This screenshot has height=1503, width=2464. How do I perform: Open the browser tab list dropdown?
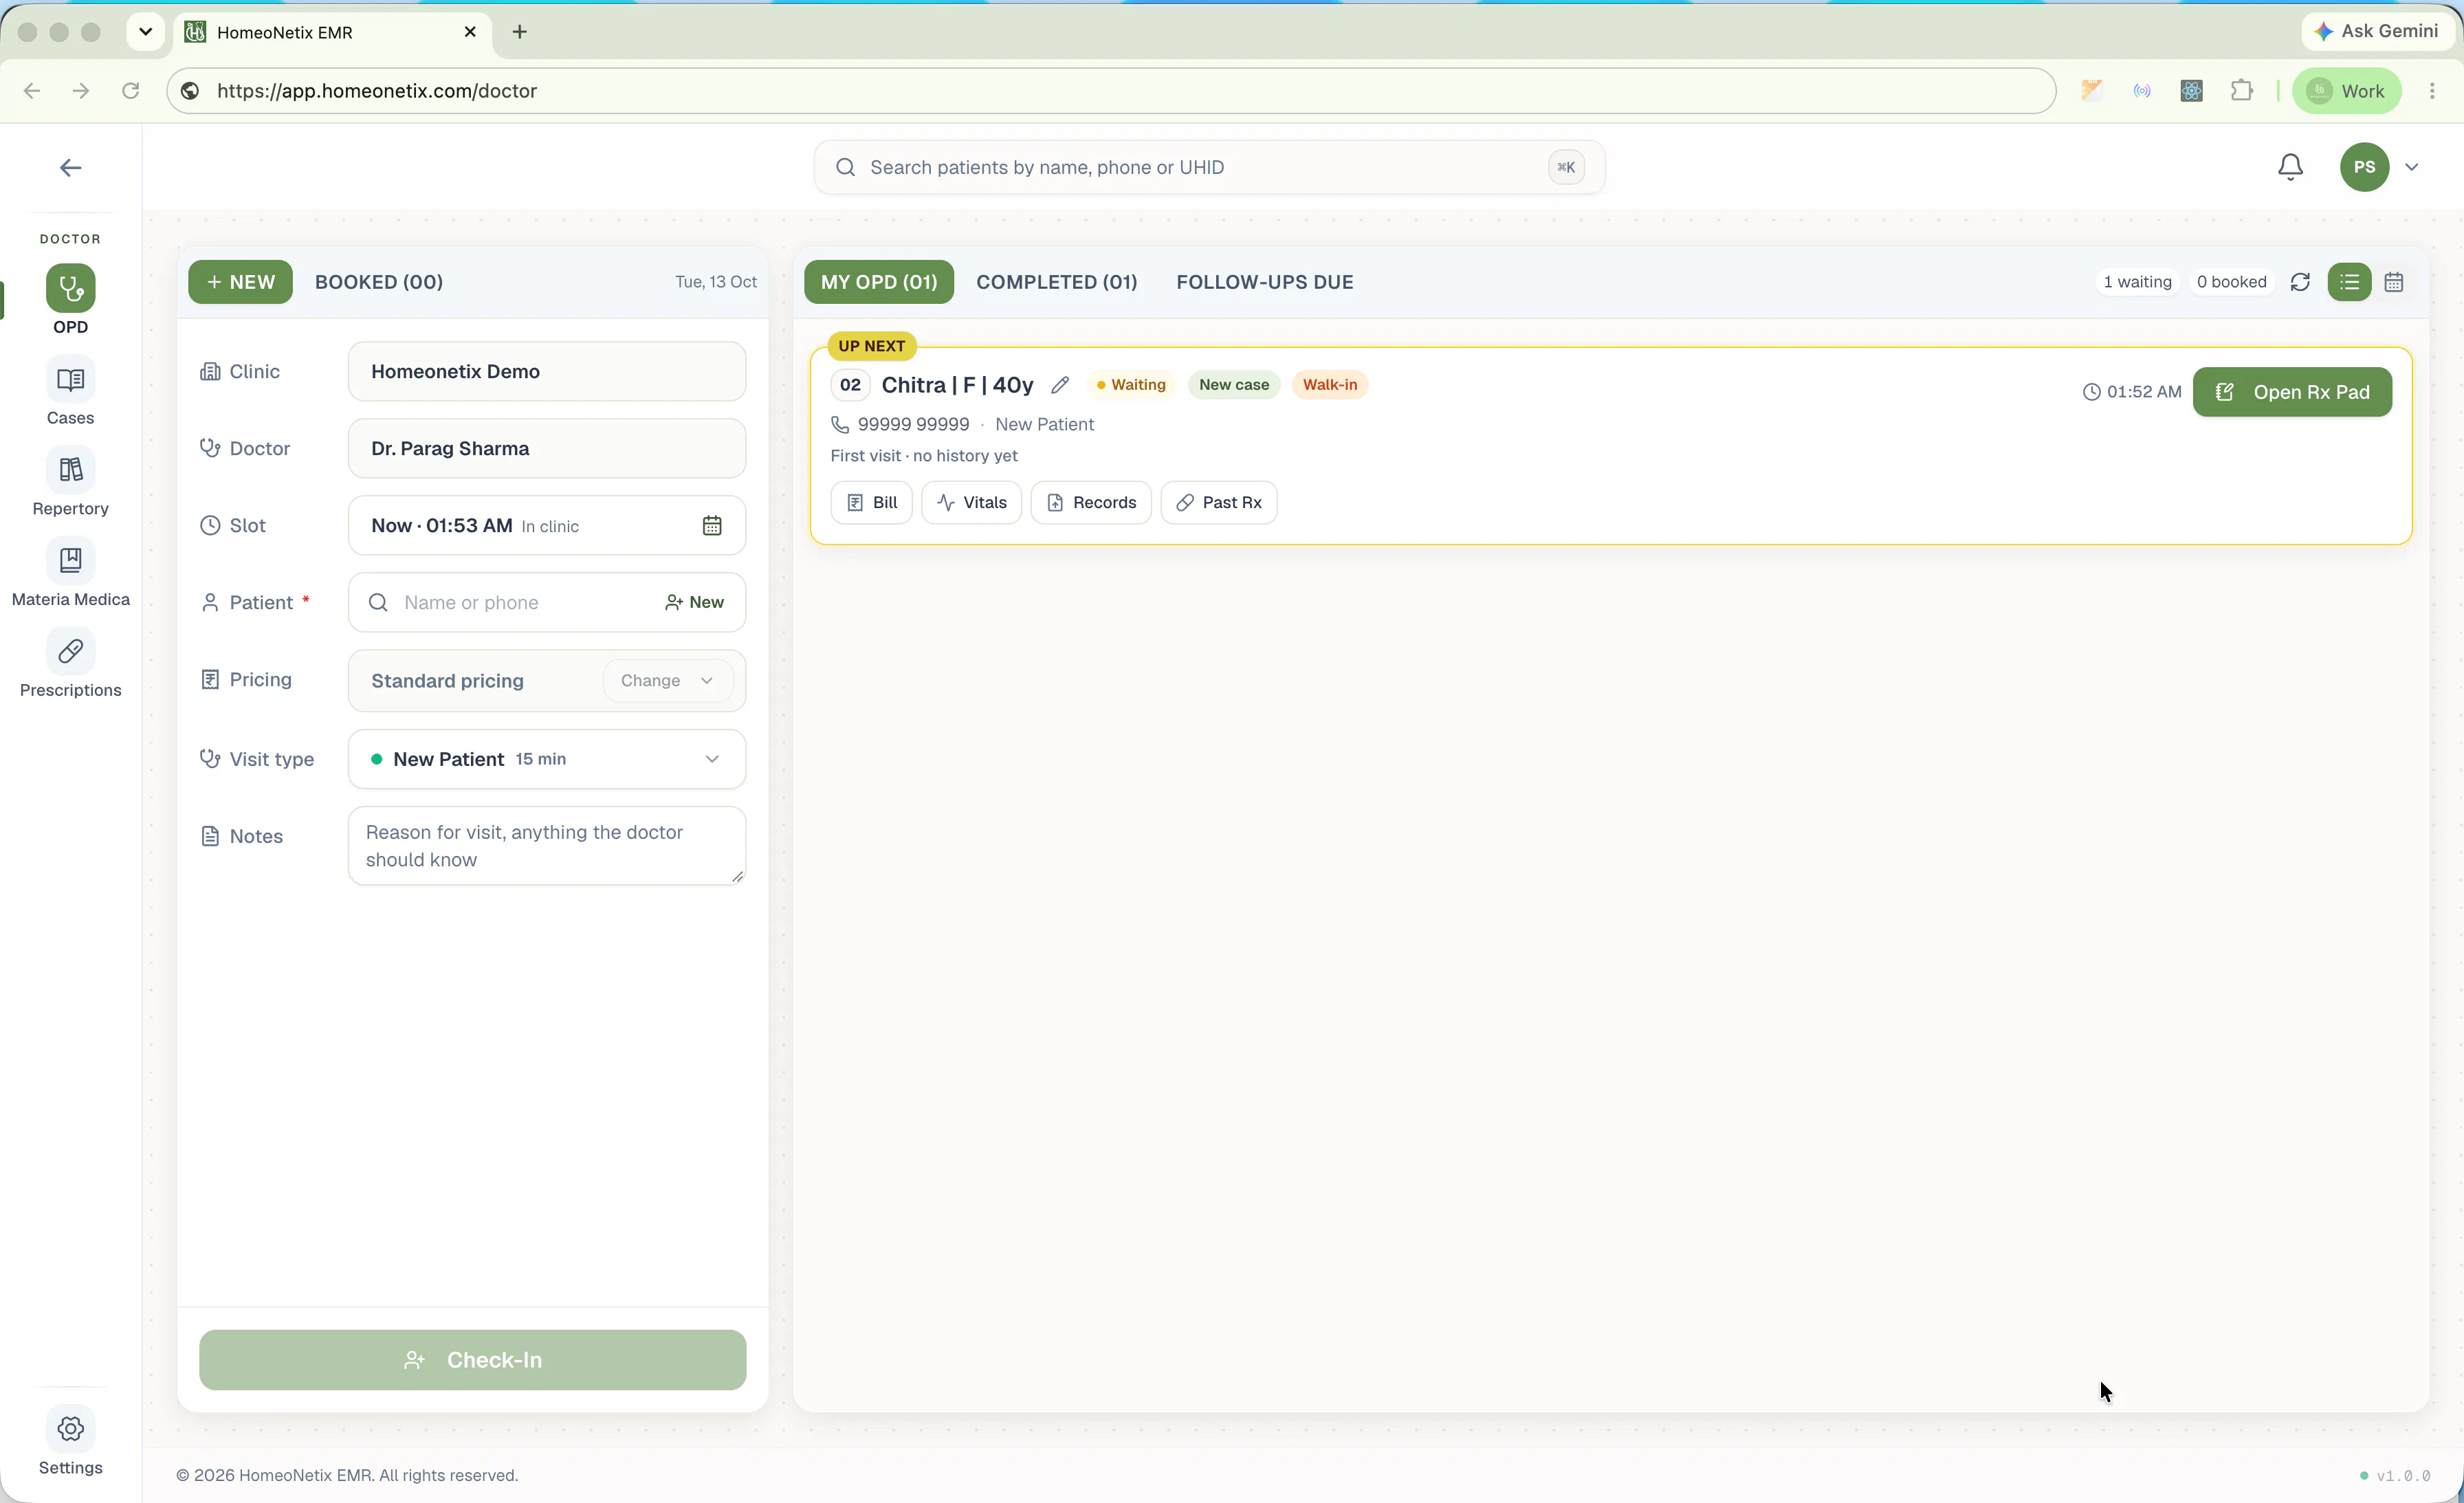pos(146,32)
